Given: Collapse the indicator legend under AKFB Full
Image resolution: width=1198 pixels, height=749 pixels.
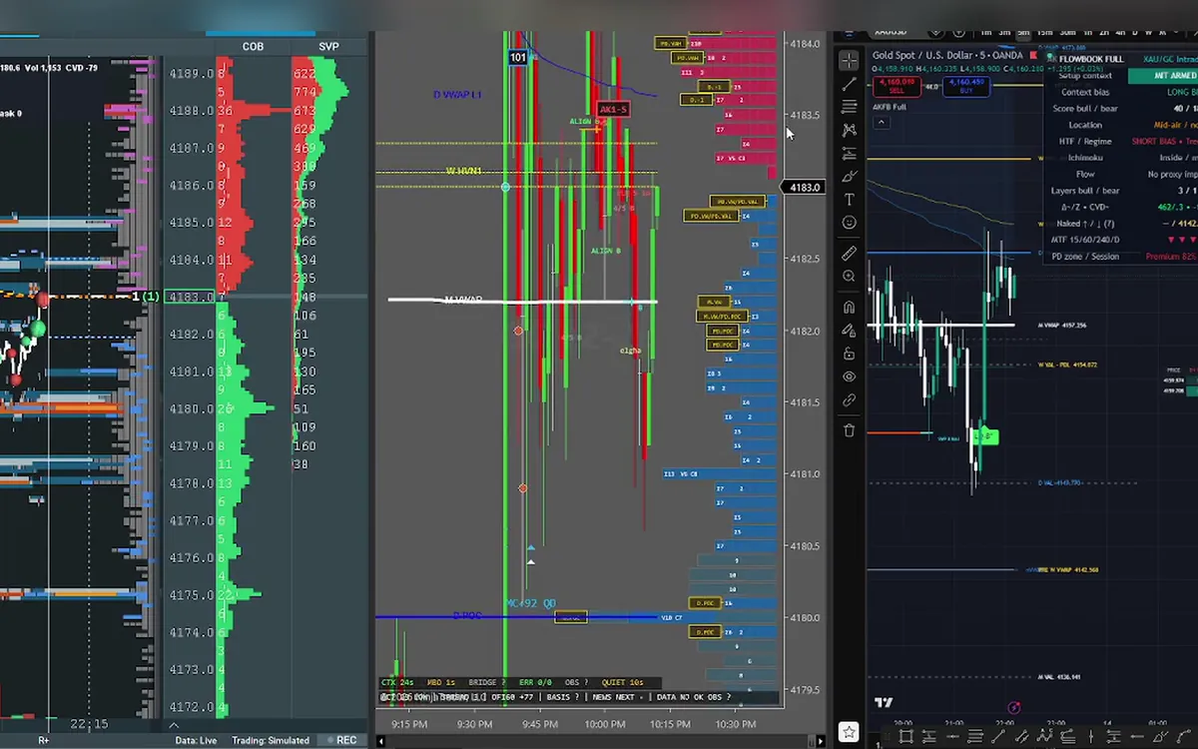Looking at the screenshot, I should pyautogui.click(x=882, y=123).
